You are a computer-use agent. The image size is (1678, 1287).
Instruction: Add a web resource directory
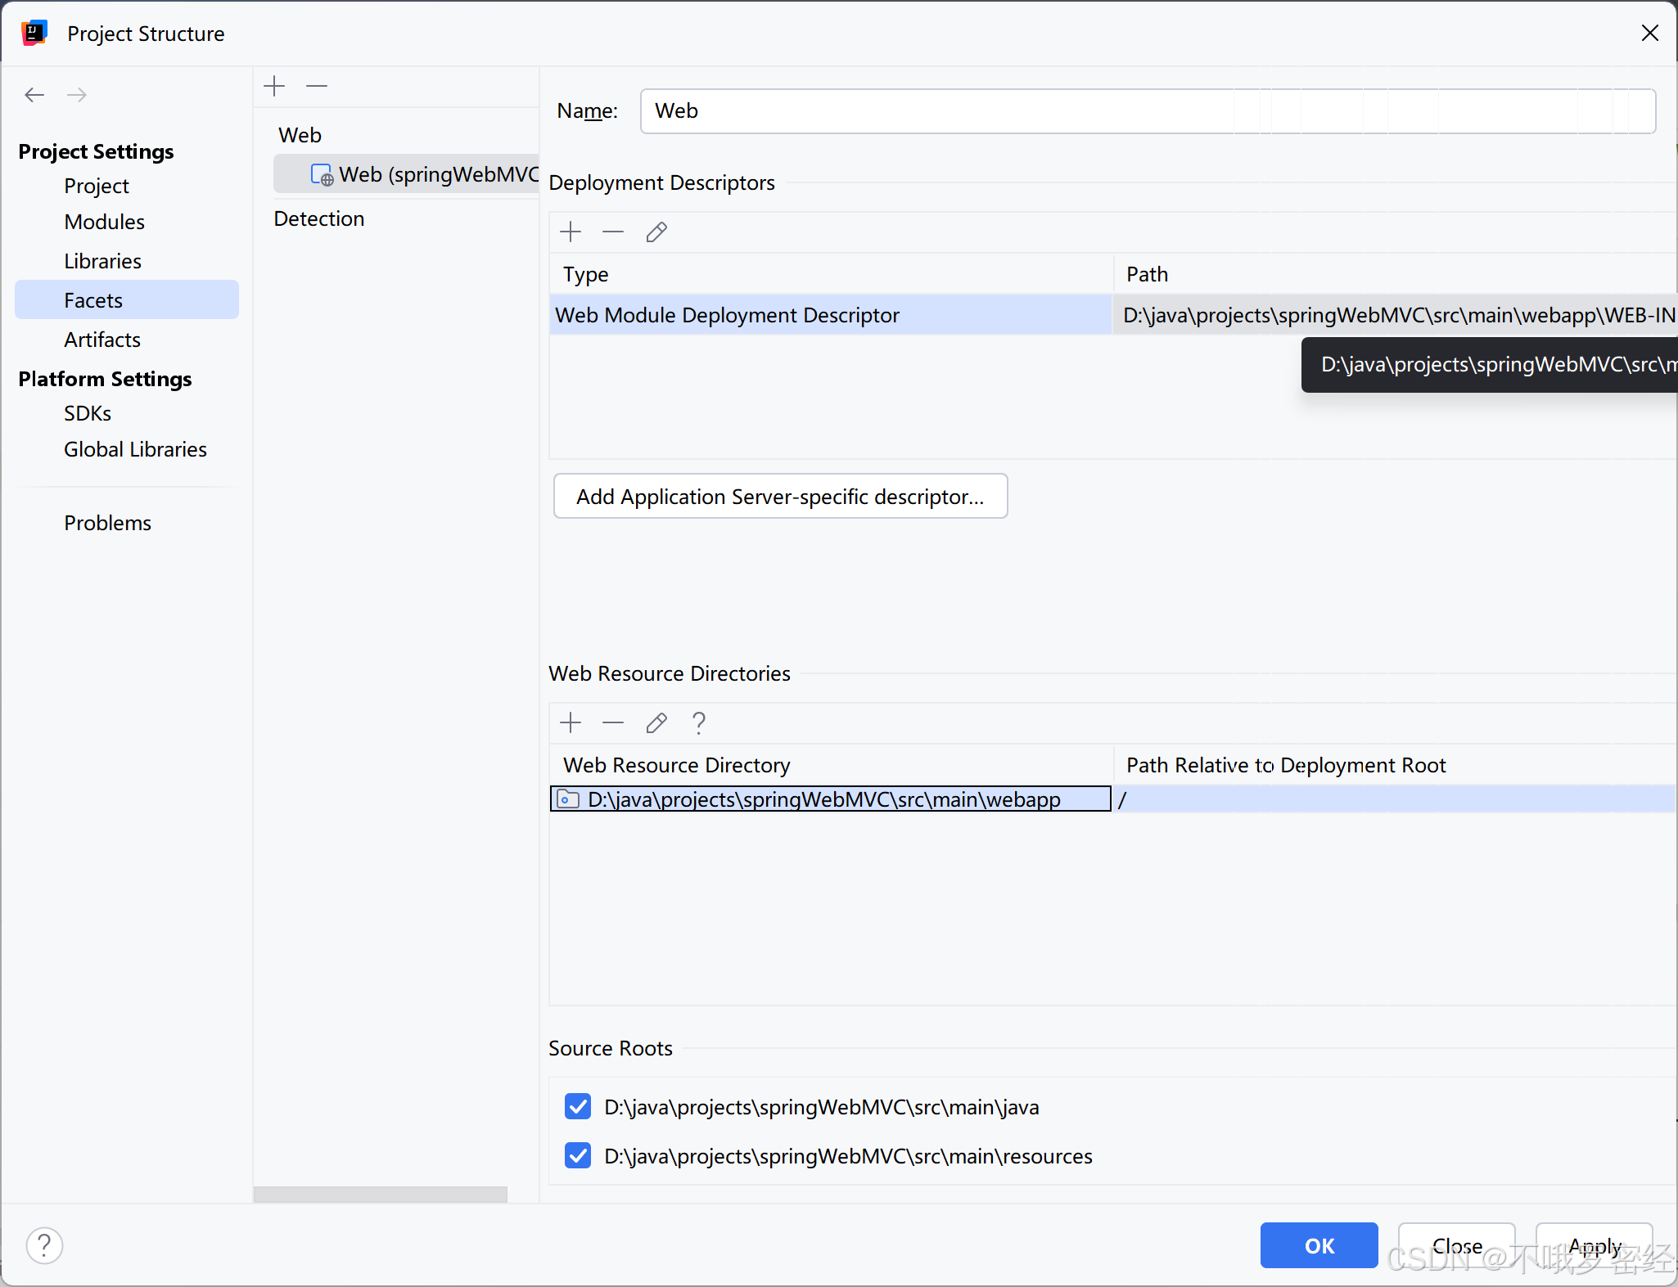(x=571, y=723)
